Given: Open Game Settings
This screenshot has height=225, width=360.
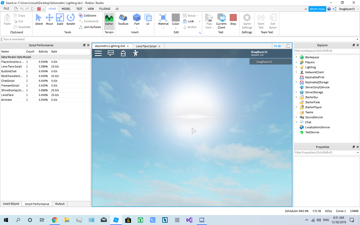Looking at the screenshot, I should (x=247, y=21).
